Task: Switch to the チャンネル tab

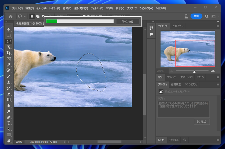Action: pos(174,140)
